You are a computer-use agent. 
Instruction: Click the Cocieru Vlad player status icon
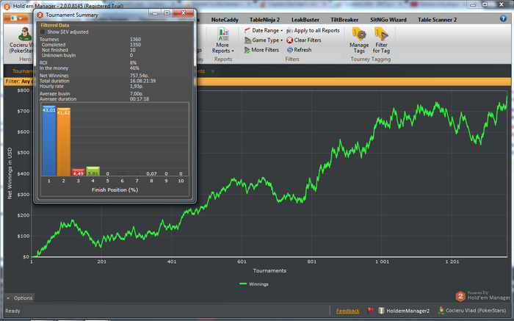tap(441, 310)
